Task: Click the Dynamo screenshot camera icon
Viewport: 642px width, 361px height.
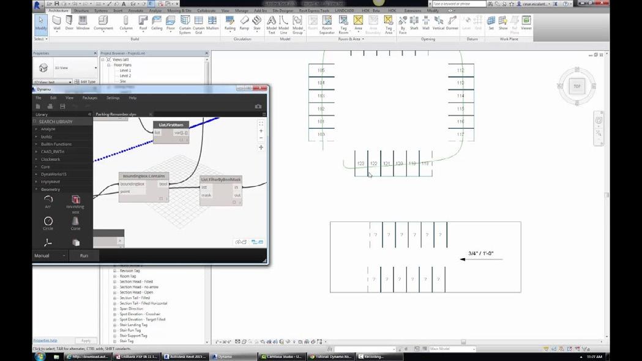Action: click(x=258, y=106)
